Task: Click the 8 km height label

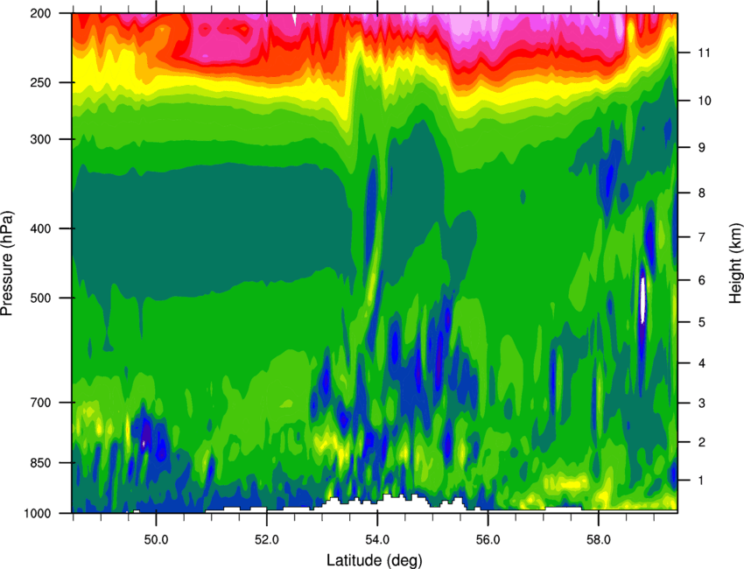Action: coord(701,193)
